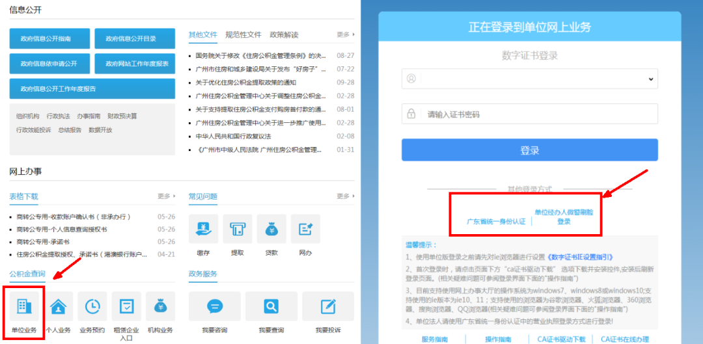
Task: Click the 政府信息公开指南 button
Action: click(49, 38)
